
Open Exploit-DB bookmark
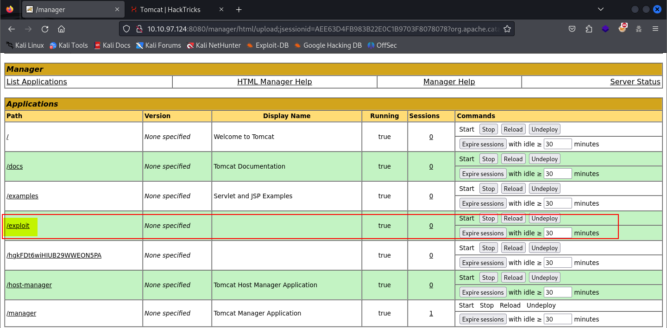(x=267, y=45)
